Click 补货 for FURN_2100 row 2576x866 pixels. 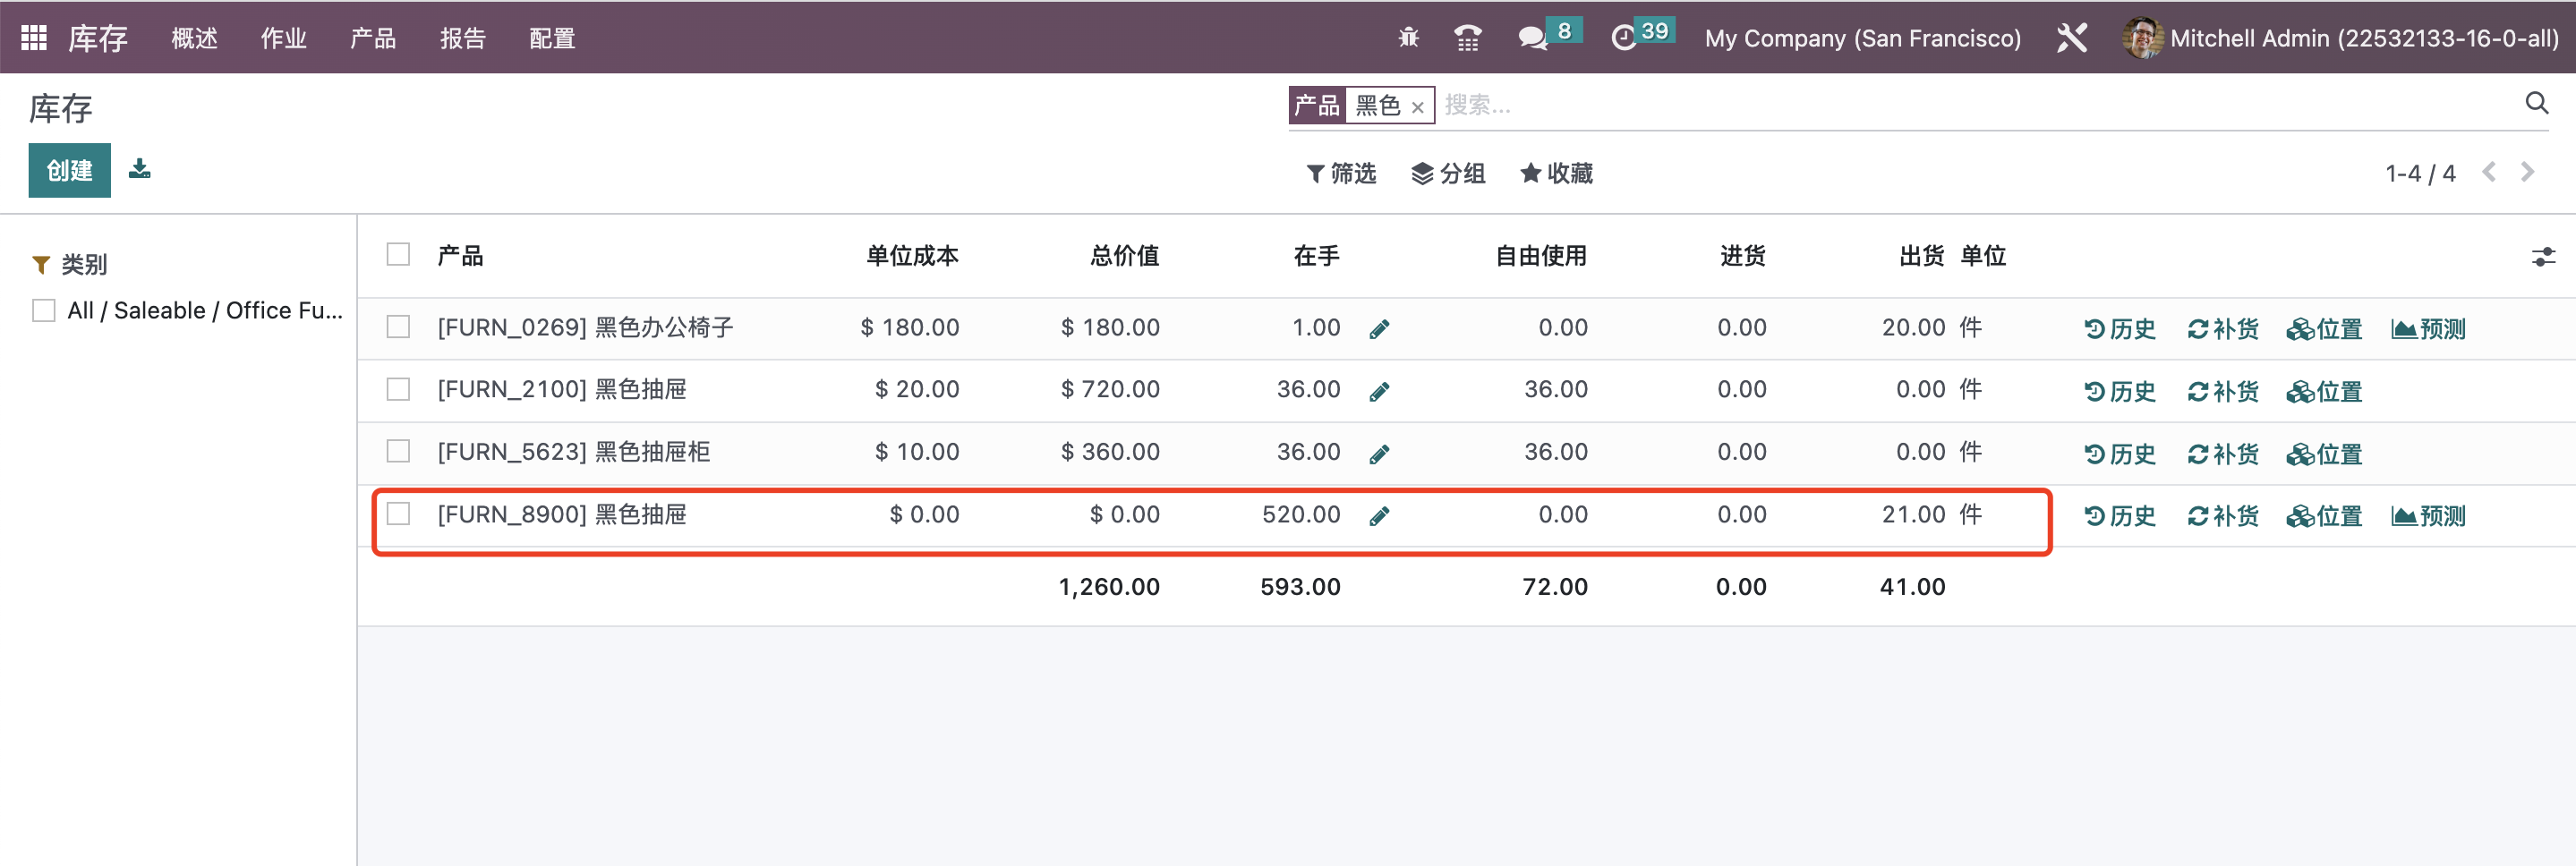tap(2223, 392)
